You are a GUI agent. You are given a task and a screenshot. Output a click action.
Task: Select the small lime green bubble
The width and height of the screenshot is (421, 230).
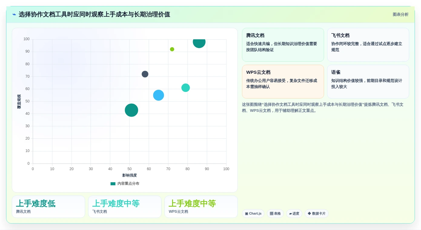click(x=172, y=49)
